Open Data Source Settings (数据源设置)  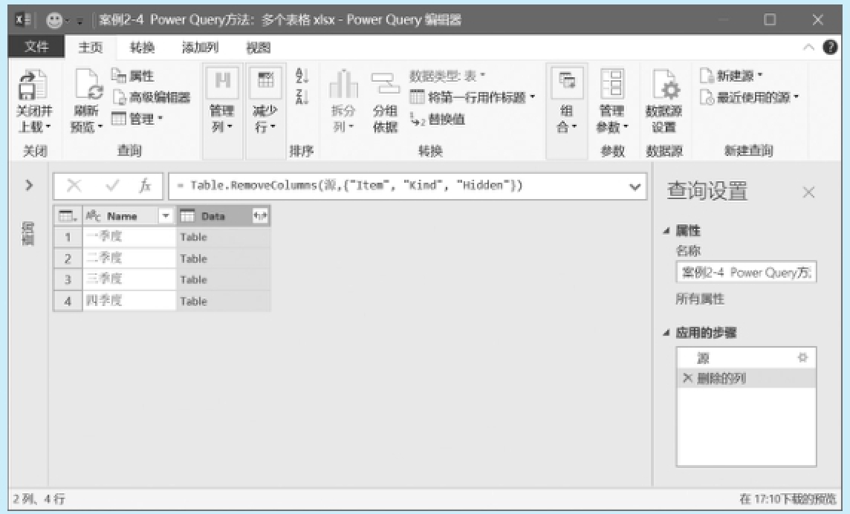point(664,89)
